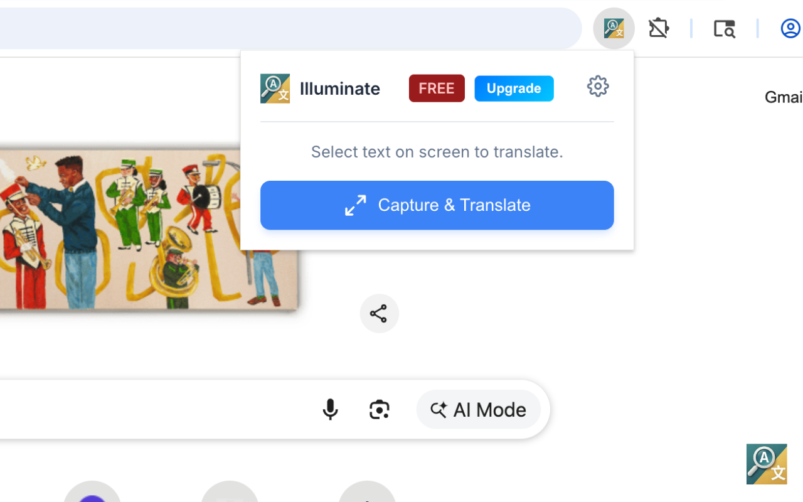Open the search tabs icon in toolbar
Image resolution: width=803 pixels, height=502 pixels.
(725, 28)
